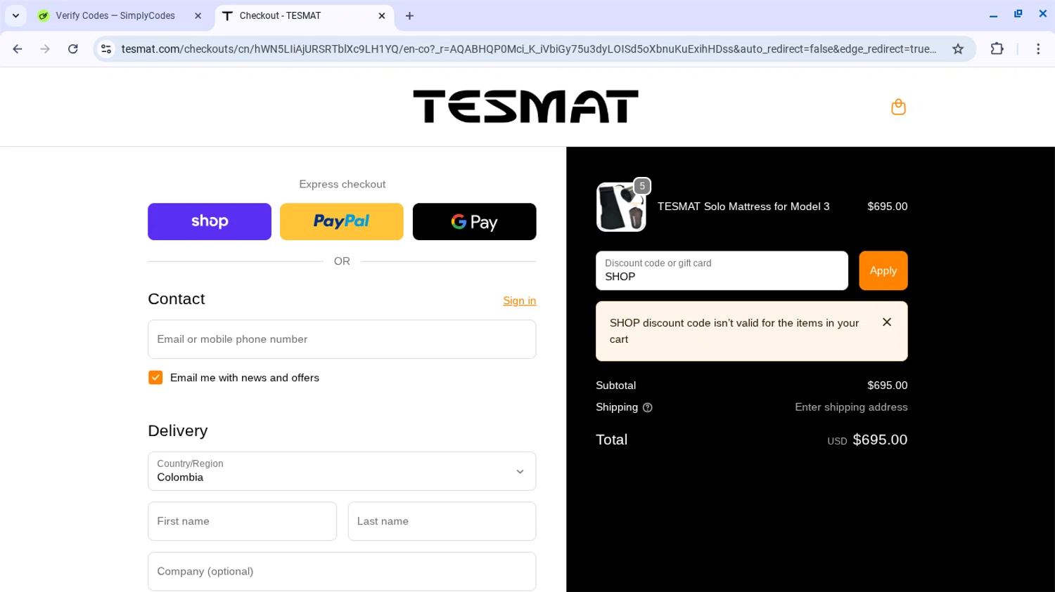Screen dimensions: 1055x592
Task: Go back to the previous page
Action: click(18, 49)
